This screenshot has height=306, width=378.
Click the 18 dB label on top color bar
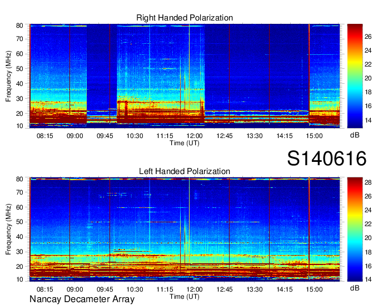[x=368, y=93]
